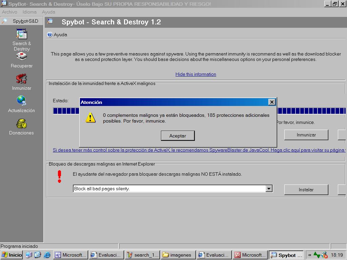Click Aceptar in the Atención dialog
The width and height of the screenshot is (347, 260).
[x=178, y=136]
